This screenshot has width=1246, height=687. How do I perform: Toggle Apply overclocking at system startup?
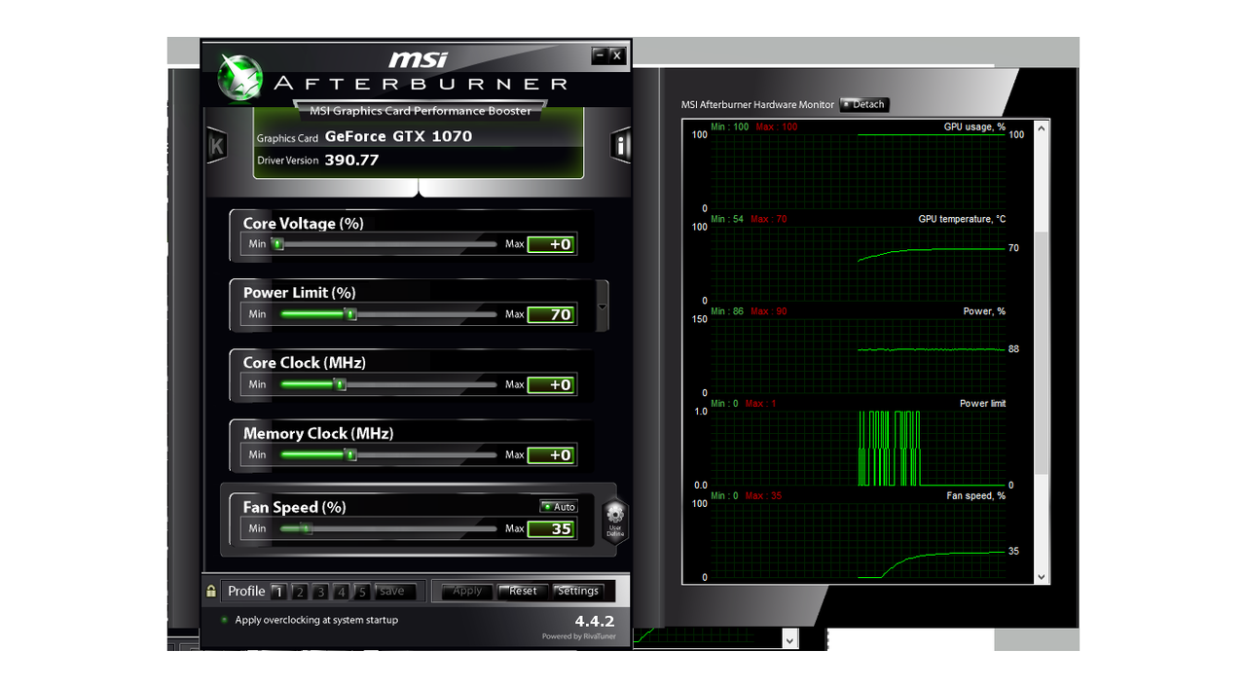(225, 620)
